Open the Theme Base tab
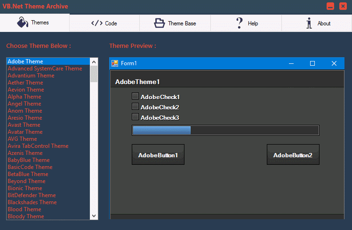This screenshot has width=352, height=230. click(x=175, y=23)
